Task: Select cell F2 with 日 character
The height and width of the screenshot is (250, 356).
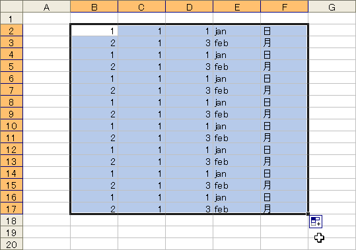Action: pos(284,30)
